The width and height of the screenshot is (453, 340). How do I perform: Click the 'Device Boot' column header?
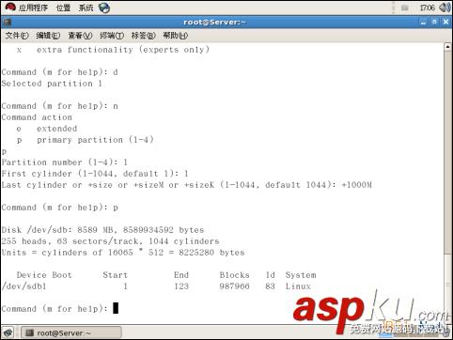44,275
